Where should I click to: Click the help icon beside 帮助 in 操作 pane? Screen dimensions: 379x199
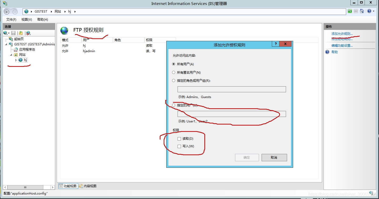pyautogui.click(x=327, y=52)
